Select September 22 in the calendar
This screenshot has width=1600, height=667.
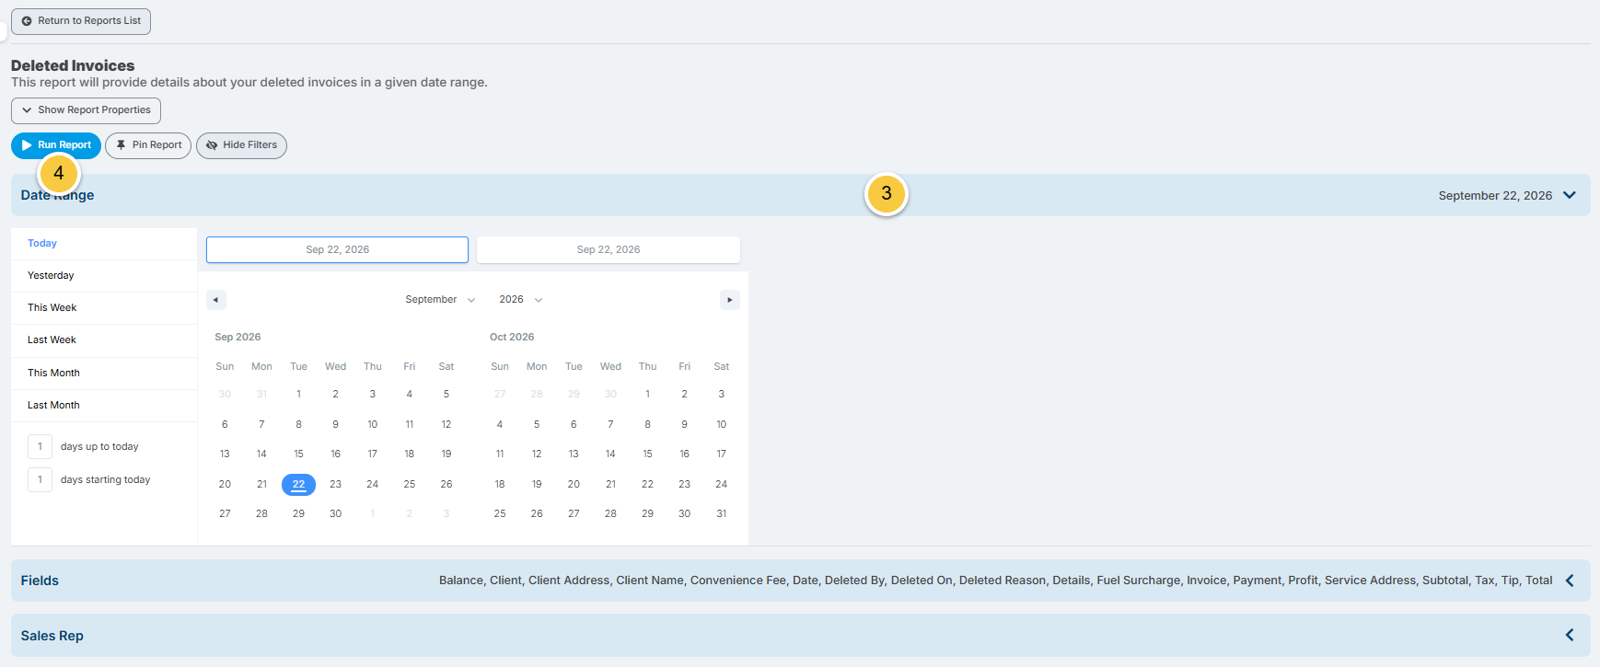pos(298,485)
